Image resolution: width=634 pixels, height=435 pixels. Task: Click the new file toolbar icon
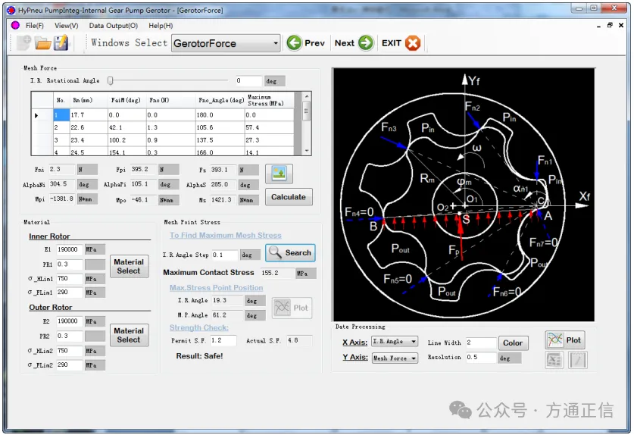[23, 42]
